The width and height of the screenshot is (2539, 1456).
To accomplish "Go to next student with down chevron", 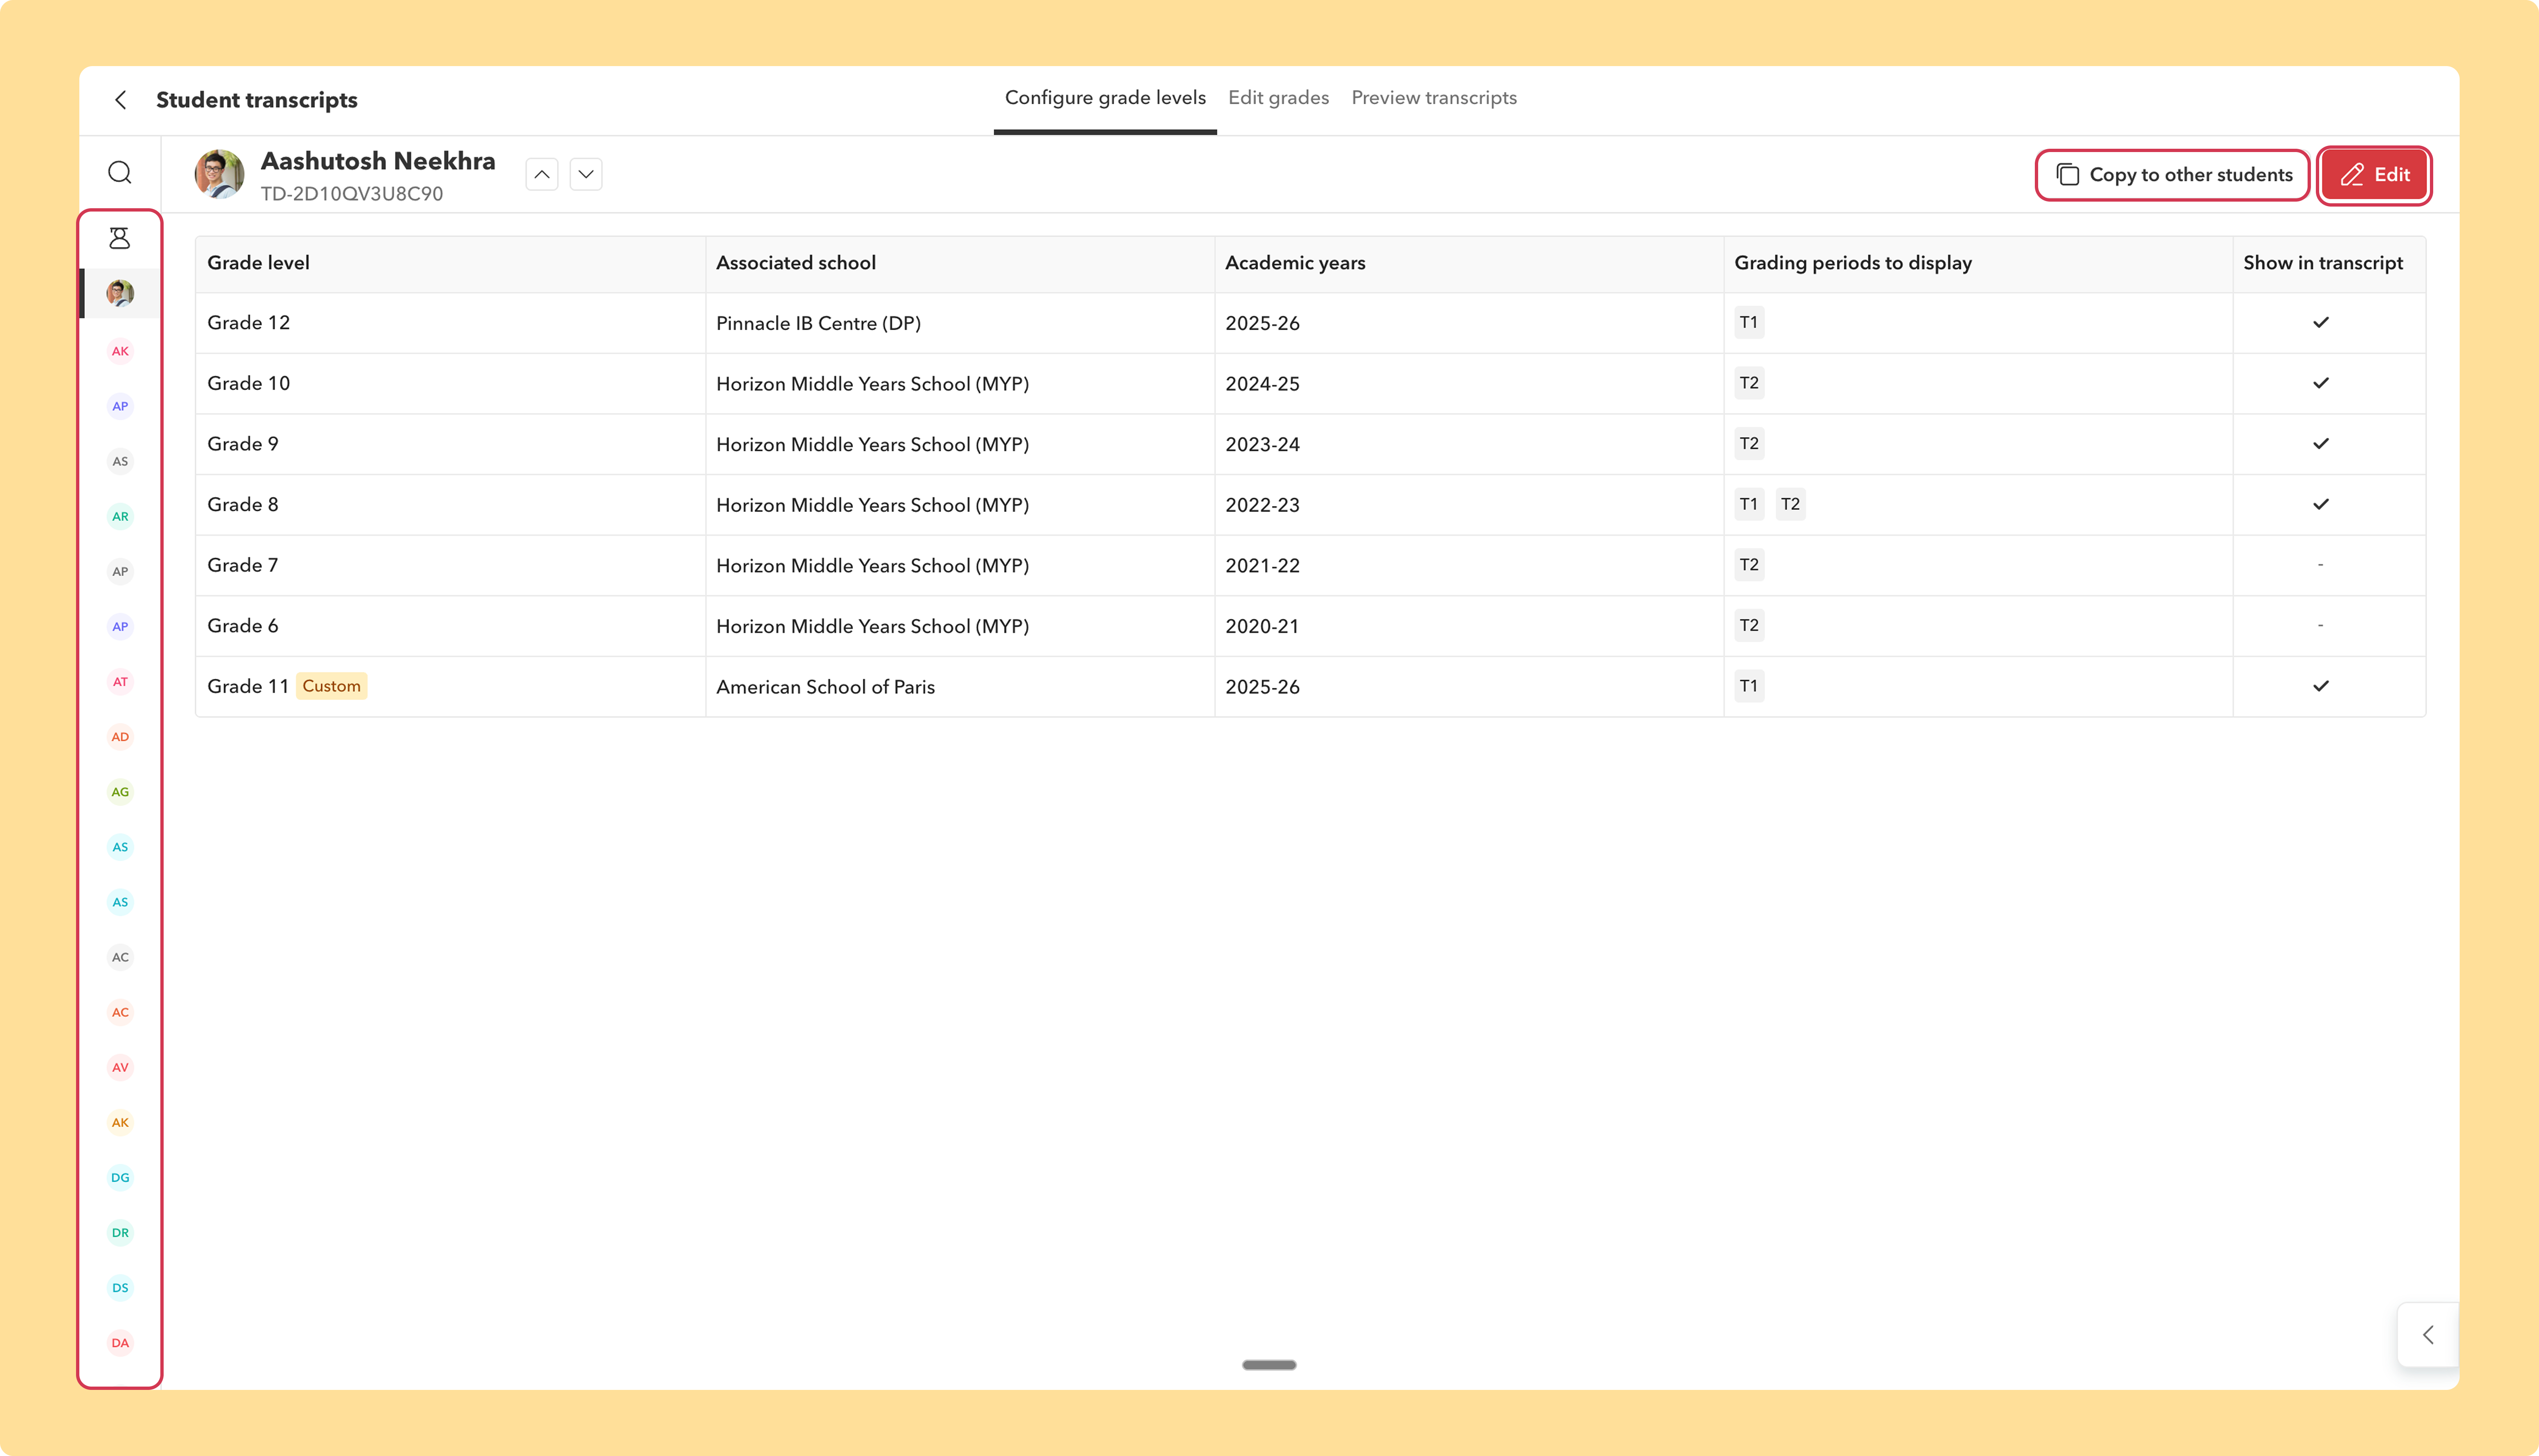I will (x=586, y=174).
